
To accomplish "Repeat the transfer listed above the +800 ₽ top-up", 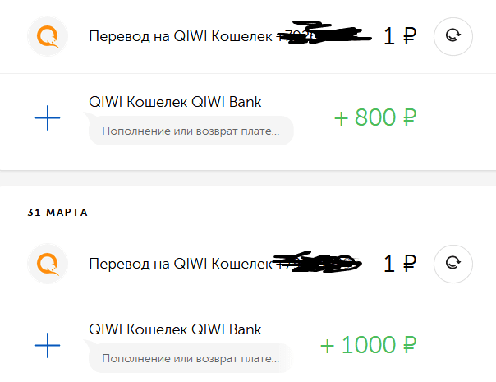I will pyautogui.click(x=453, y=36).
